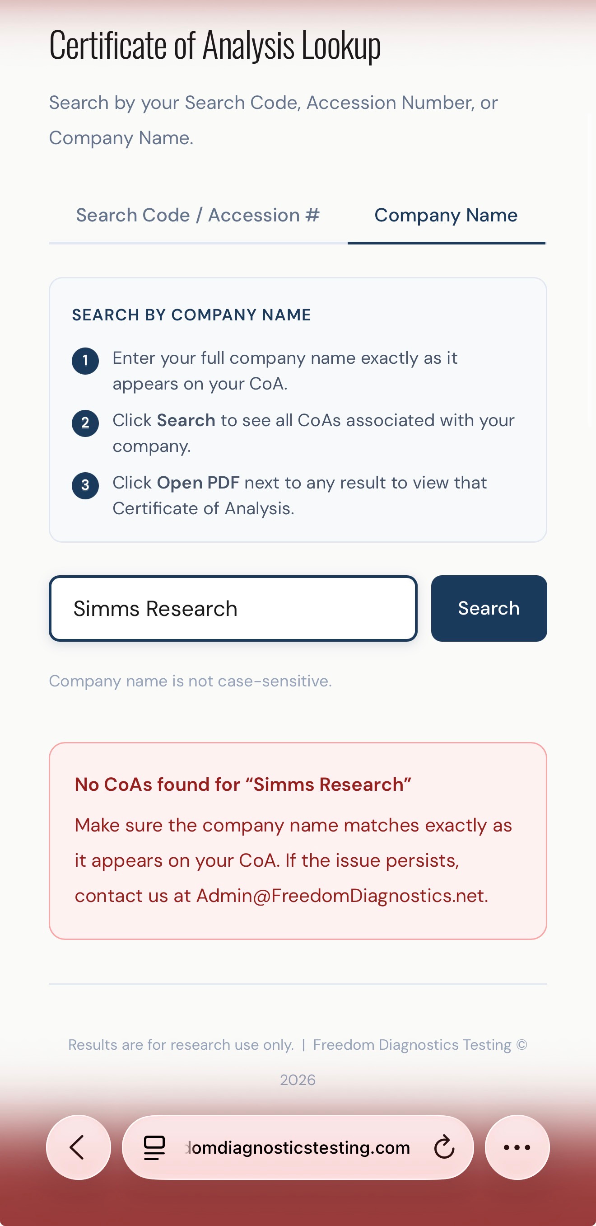Tap the Freedom Diagnostics Testing footer text
The image size is (596, 1226).
tap(412, 1045)
